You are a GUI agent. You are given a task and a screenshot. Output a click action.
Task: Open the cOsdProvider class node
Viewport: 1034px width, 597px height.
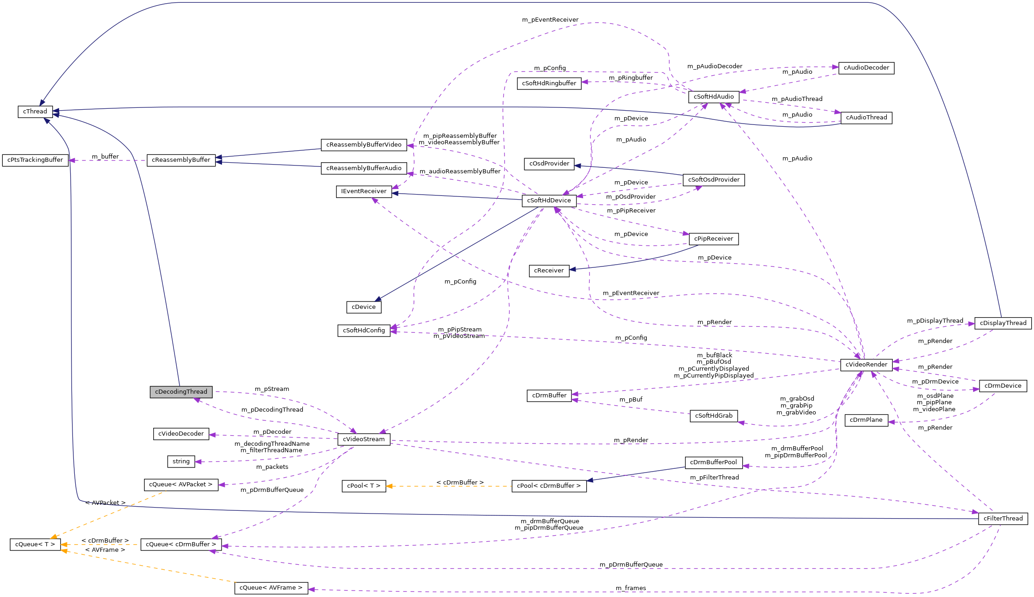click(549, 164)
